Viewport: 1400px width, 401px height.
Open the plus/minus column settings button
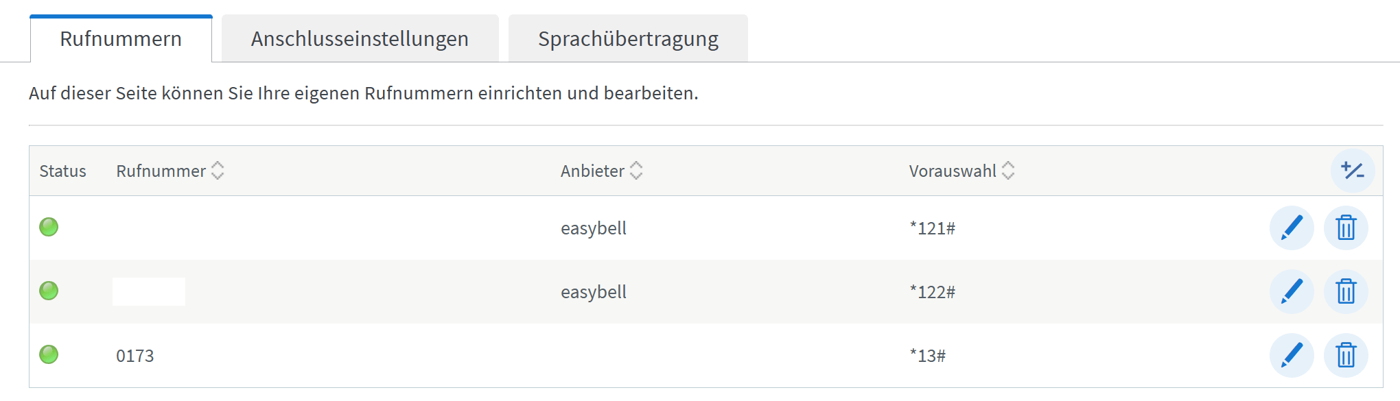pyautogui.click(x=1352, y=171)
